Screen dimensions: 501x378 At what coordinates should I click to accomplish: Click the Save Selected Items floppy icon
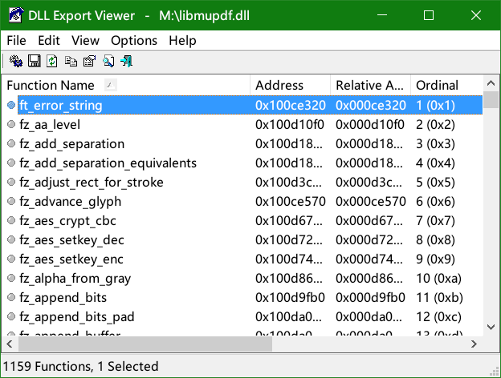[x=35, y=61]
